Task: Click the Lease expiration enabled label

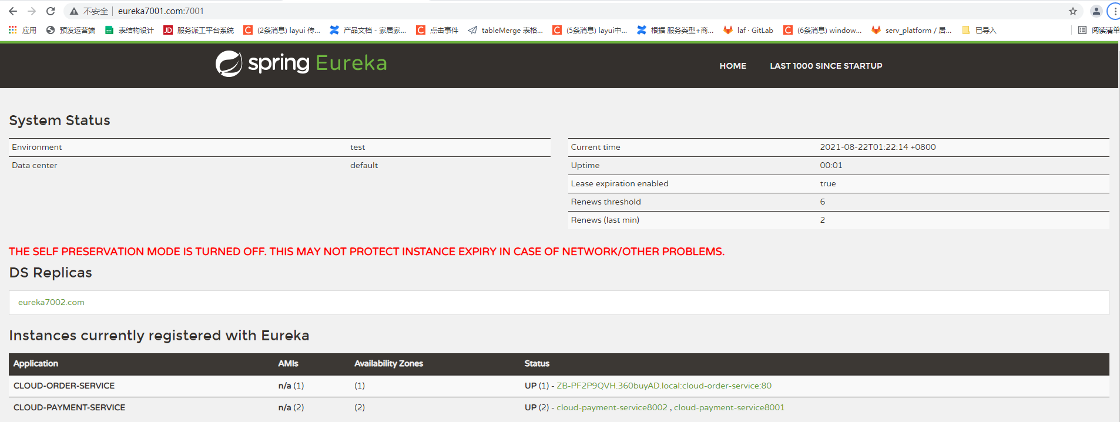Action: [619, 183]
